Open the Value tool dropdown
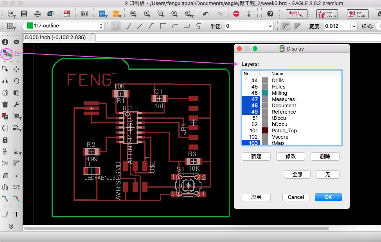The width and height of the screenshot is (381, 242). point(17,152)
